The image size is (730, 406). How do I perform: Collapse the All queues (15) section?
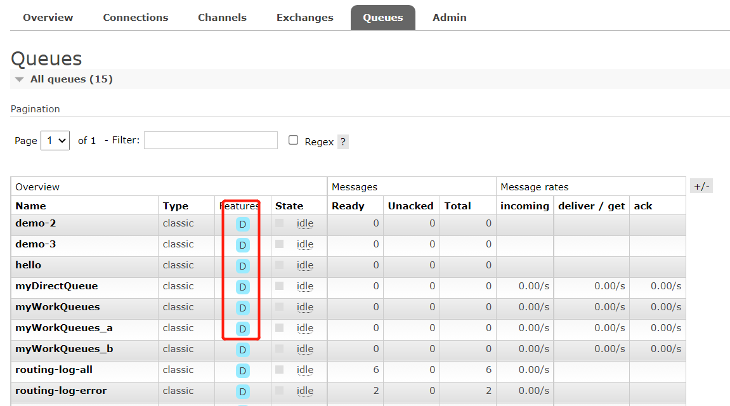click(71, 79)
